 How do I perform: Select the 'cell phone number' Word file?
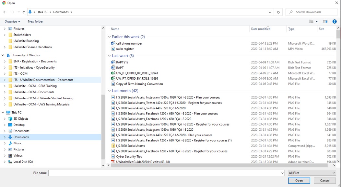(129, 43)
